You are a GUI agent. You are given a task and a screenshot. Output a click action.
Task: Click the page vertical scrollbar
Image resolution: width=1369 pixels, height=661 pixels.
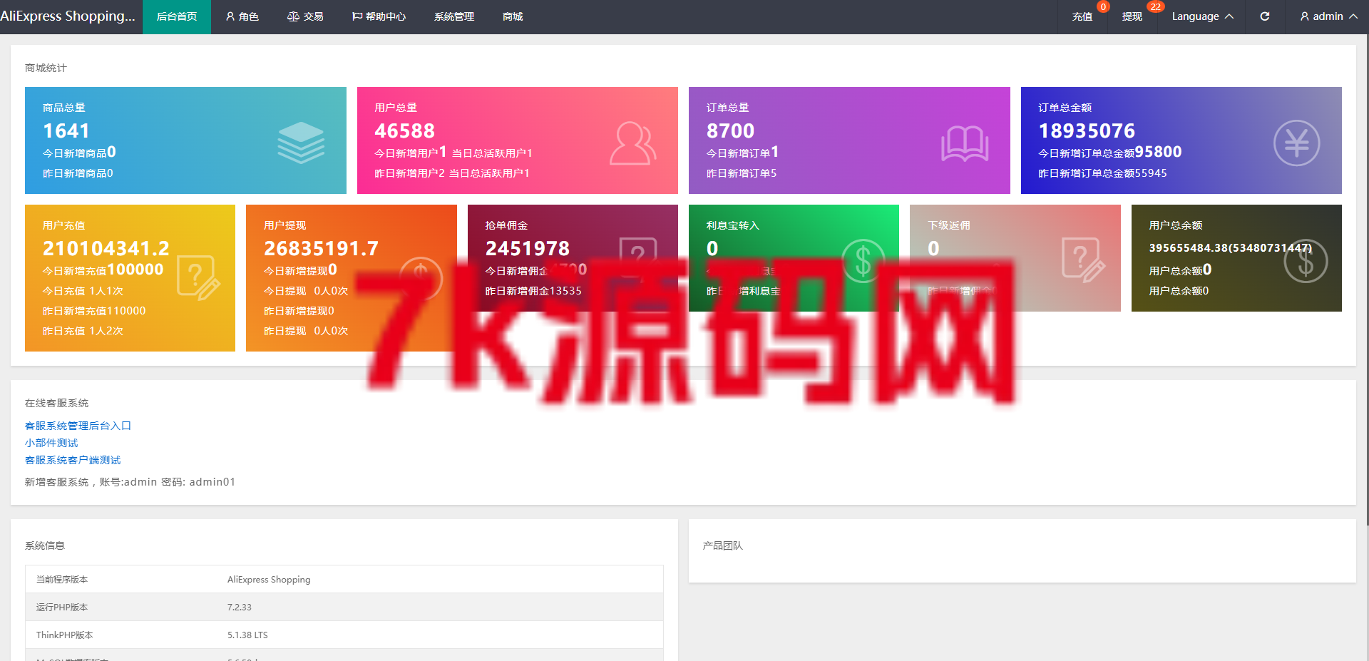(1366, 280)
